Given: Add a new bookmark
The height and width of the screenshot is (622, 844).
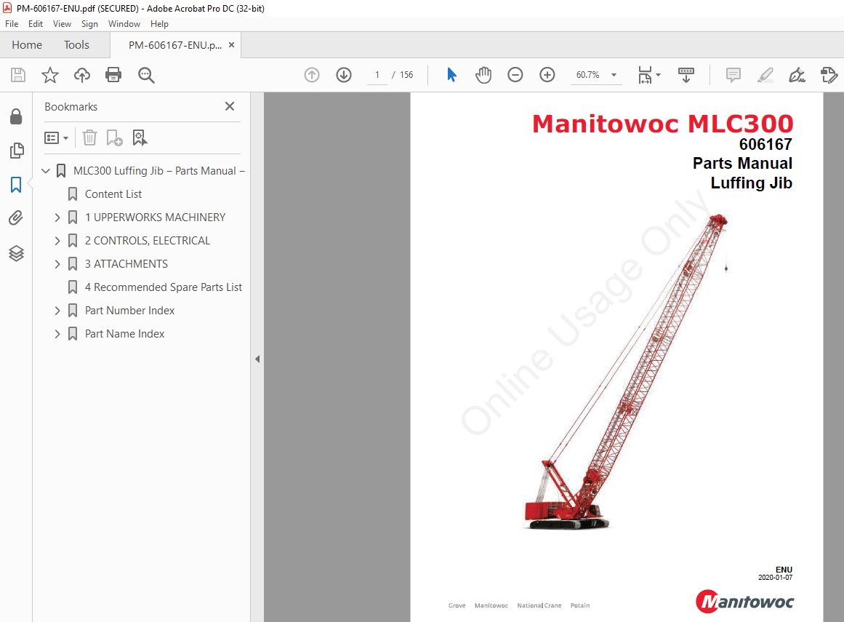Looking at the screenshot, I should pyautogui.click(x=114, y=138).
